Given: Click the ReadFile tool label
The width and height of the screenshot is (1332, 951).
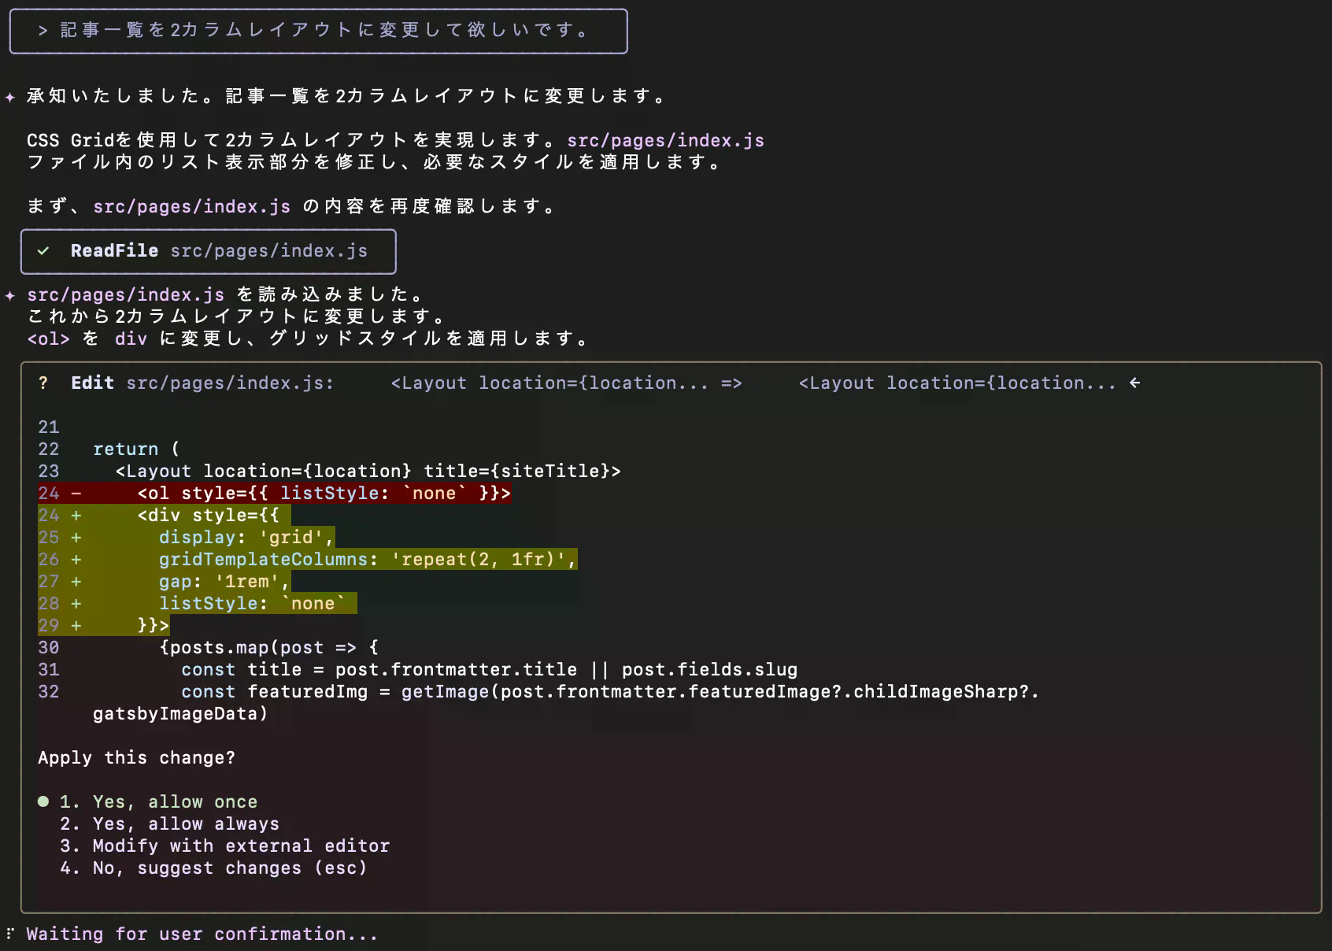Looking at the screenshot, I should pos(114,250).
